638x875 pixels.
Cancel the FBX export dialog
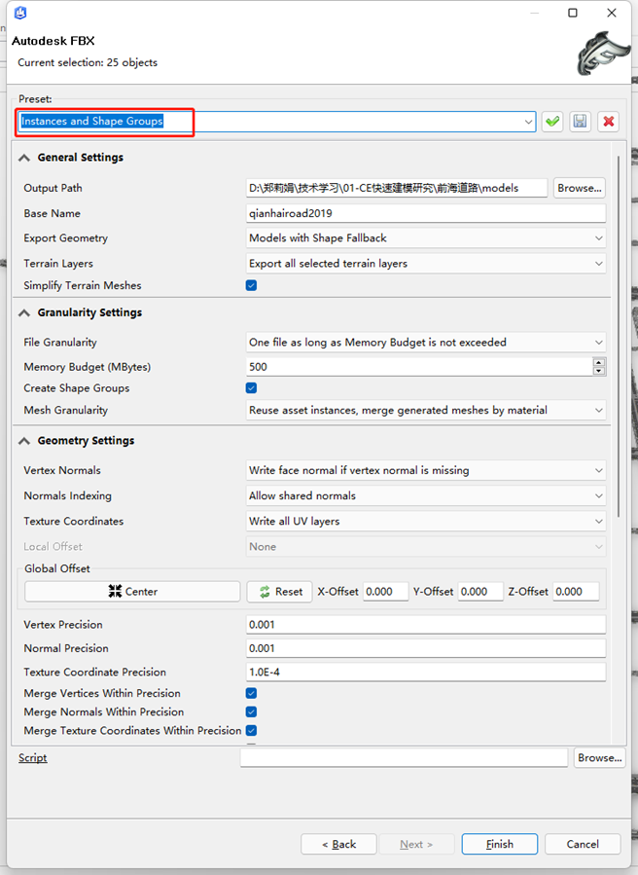click(583, 844)
